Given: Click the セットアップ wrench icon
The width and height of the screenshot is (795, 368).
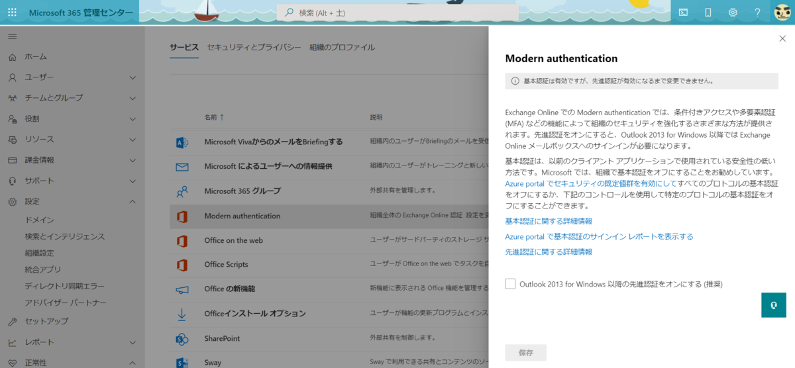Looking at the screenshot, I should coord(13,322).
